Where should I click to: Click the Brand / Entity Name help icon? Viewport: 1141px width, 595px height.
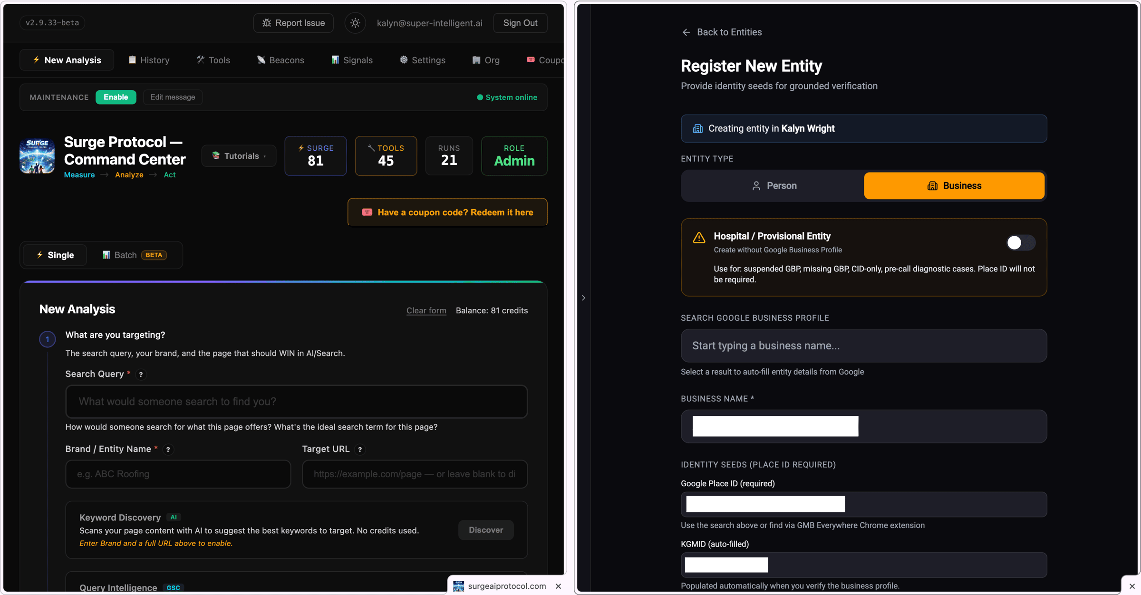(x=168, y=450)
